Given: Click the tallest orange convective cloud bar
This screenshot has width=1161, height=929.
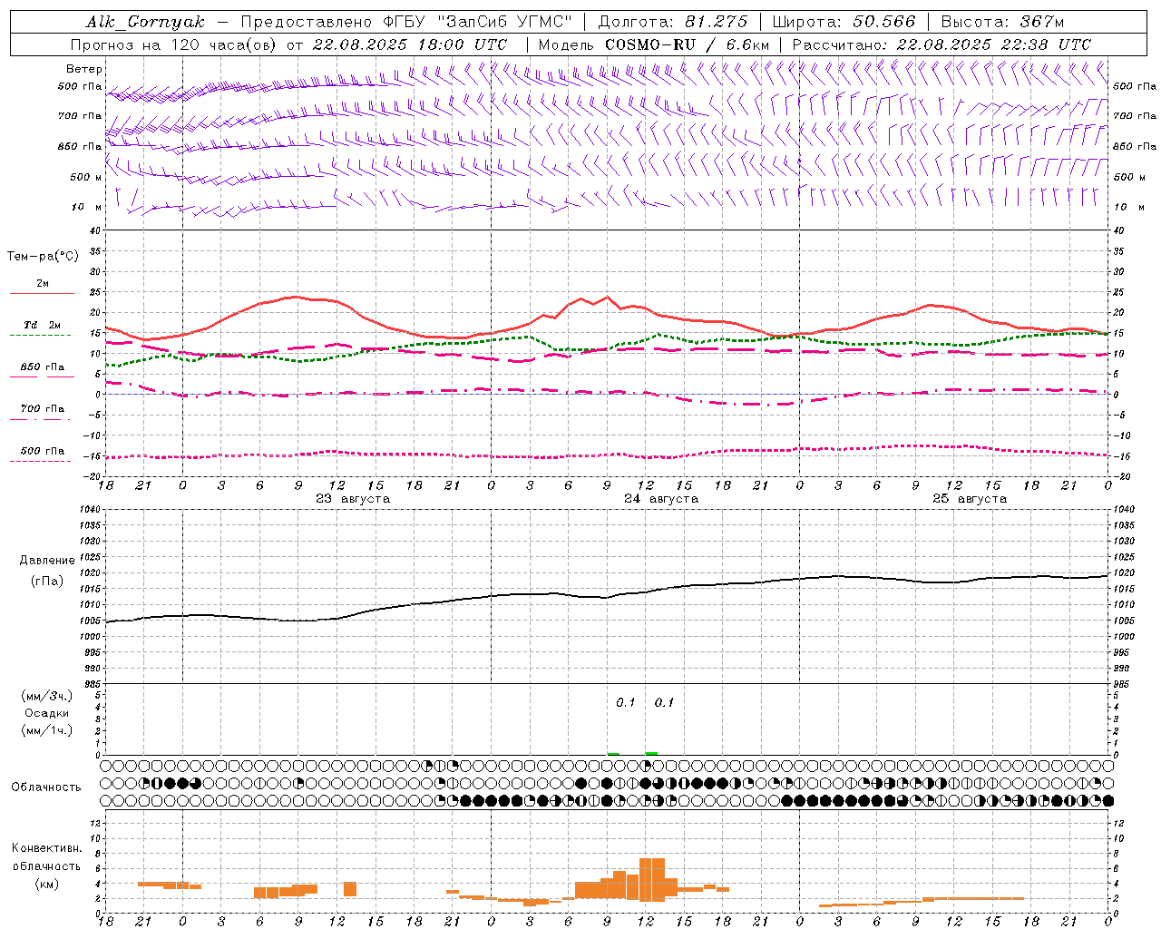Looking at the screenshot, I should (652, 879).
